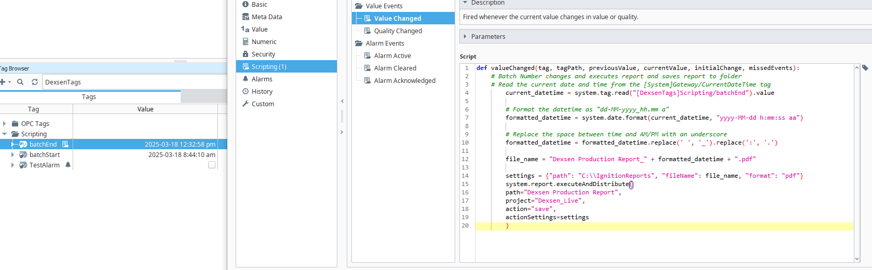
Task: Click the batchStart tag type icon
Action: 23,155
